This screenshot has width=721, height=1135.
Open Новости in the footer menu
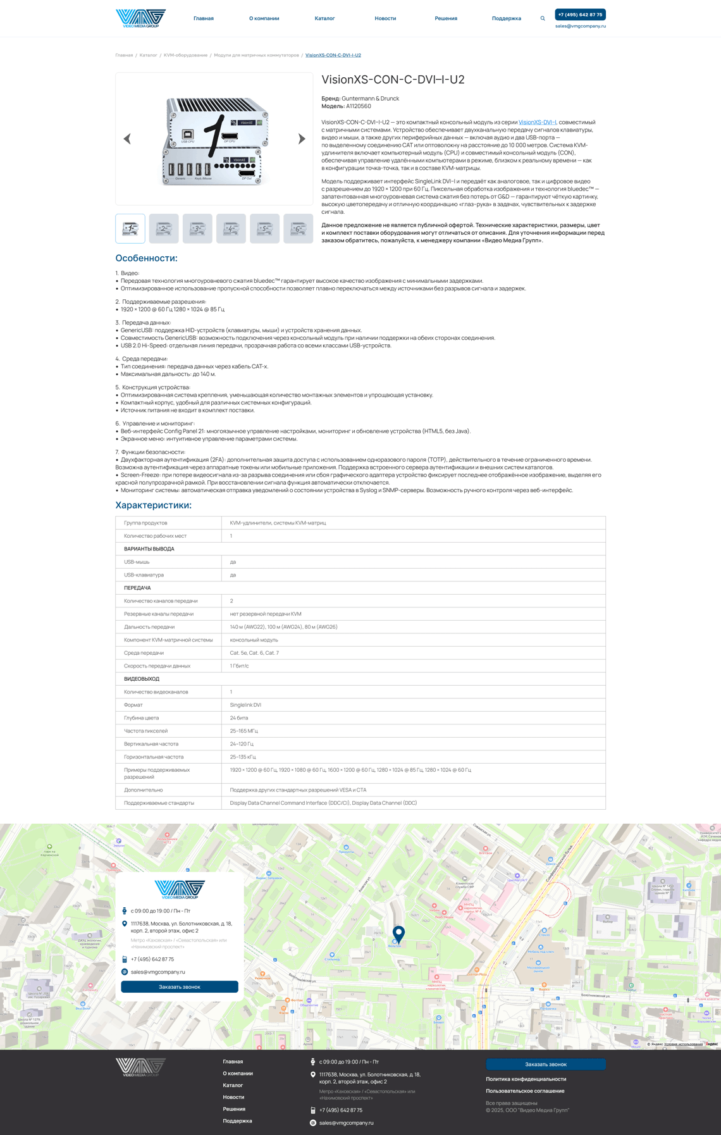click(233, 1097)
